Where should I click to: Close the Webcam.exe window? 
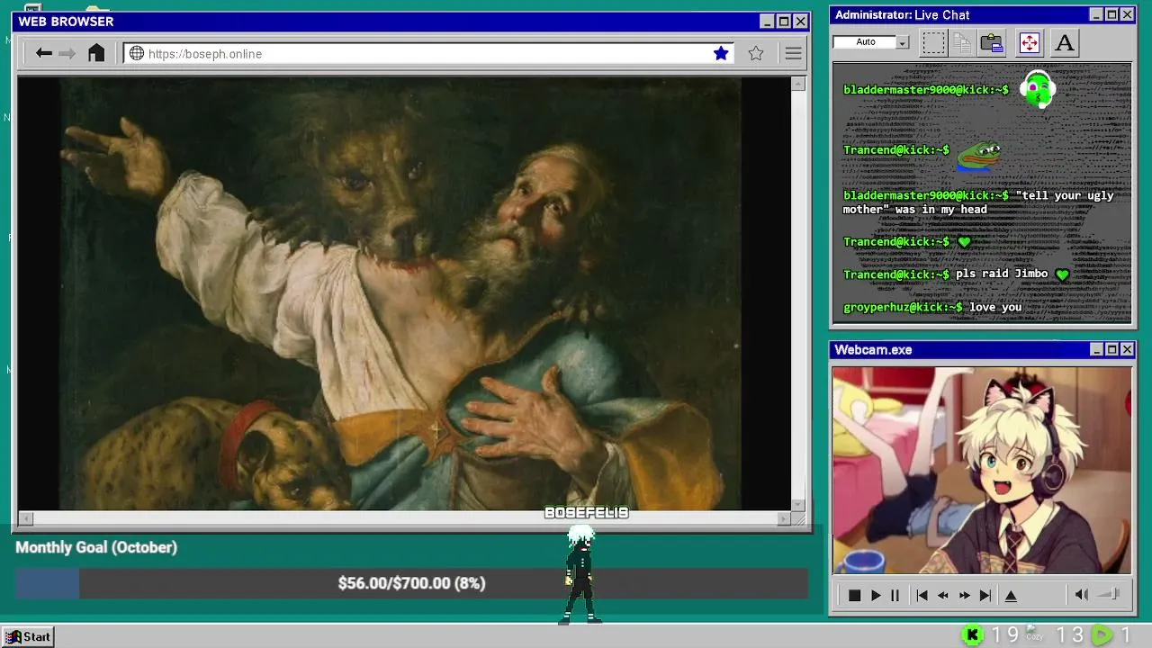[1127, 349]
